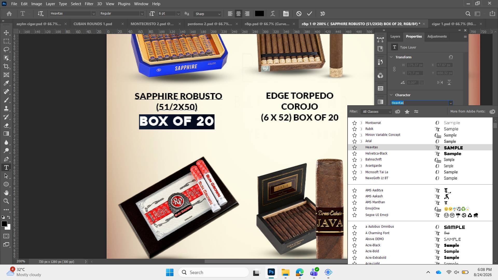Toggle show similar fonts filter
Screen dimensions: 498x280
pyautogui.click(x=416, y=112)
